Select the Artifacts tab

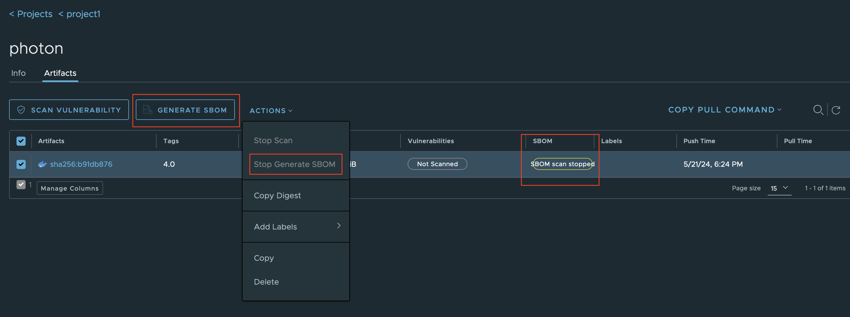pos(60,73)
